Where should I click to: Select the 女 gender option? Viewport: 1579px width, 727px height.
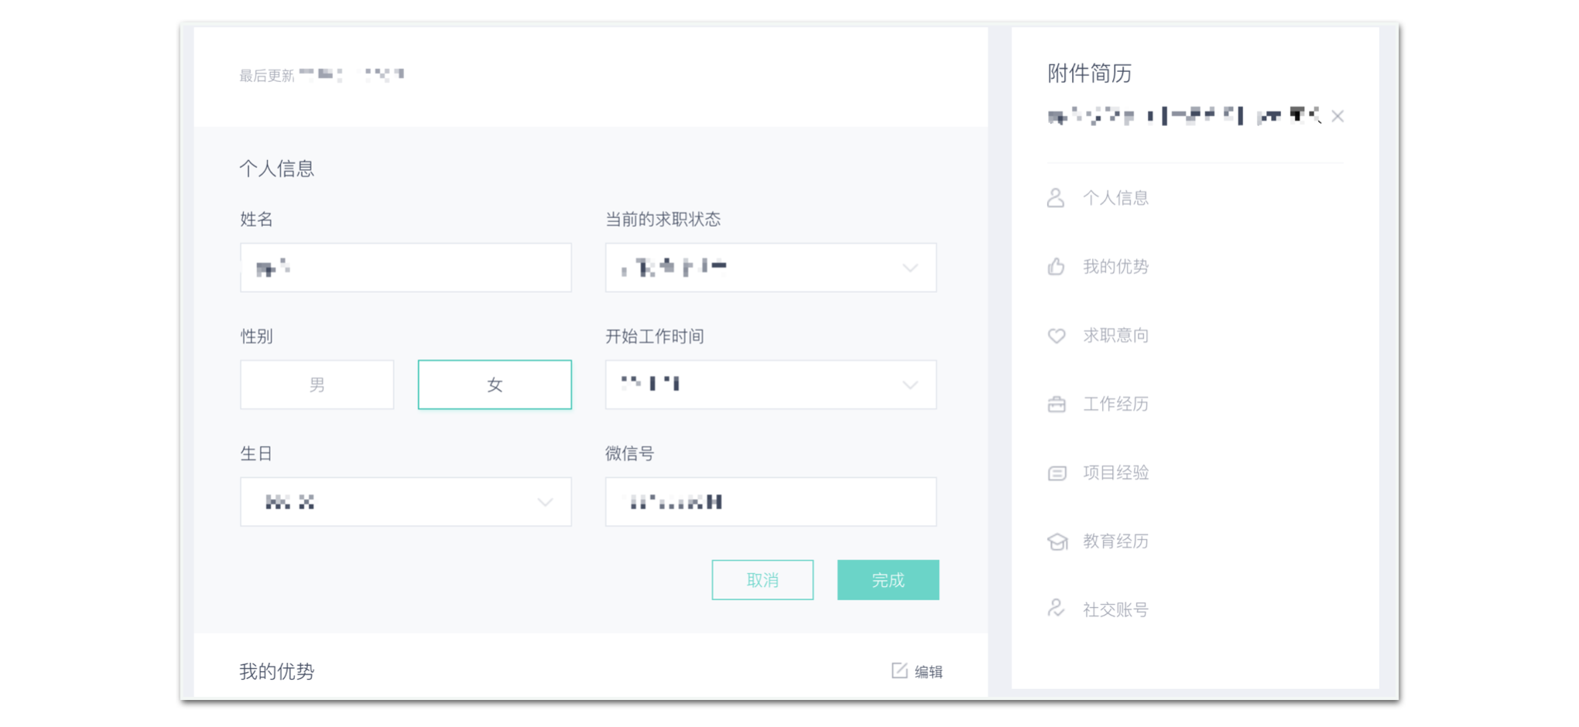(x=495, y=384)
